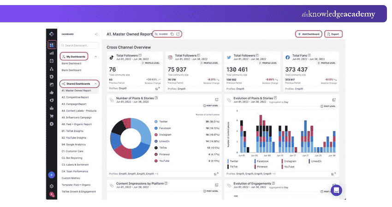
Task: Collapse the dashboard list panel icon
Action: [96, 34]
